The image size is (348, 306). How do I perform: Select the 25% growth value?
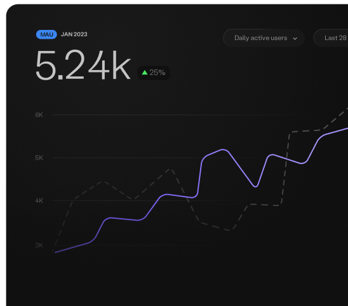coord(157,73)
